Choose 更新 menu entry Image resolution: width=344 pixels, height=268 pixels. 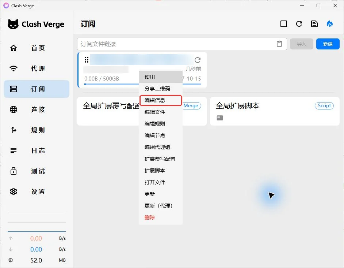pyautogui.click(x=161, y=194)
